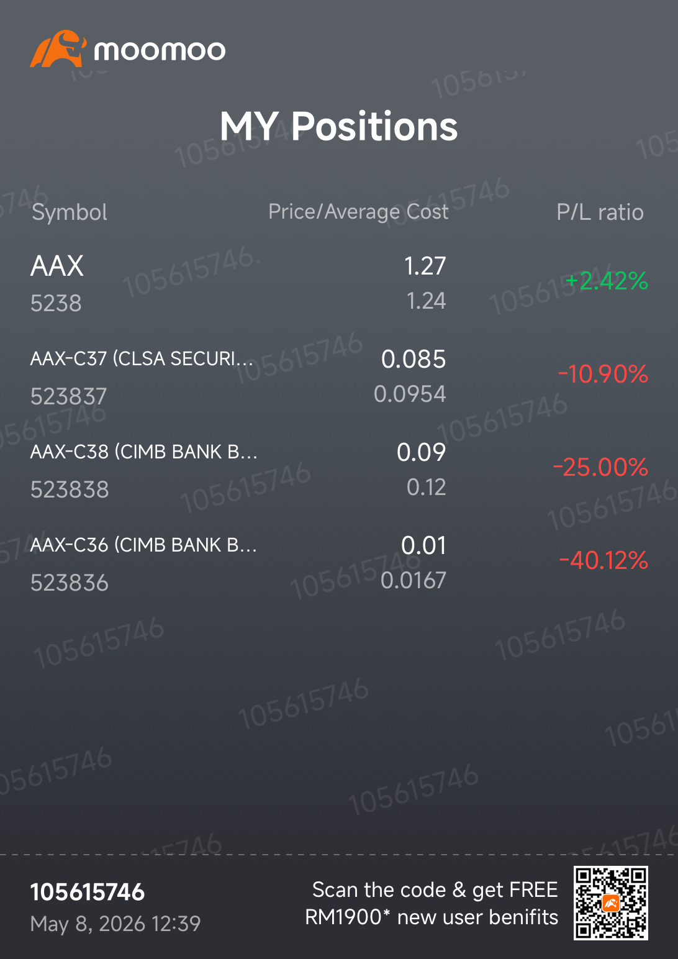Select the P/L ratio column header
The image size is (678, 959).
[600, 212]
